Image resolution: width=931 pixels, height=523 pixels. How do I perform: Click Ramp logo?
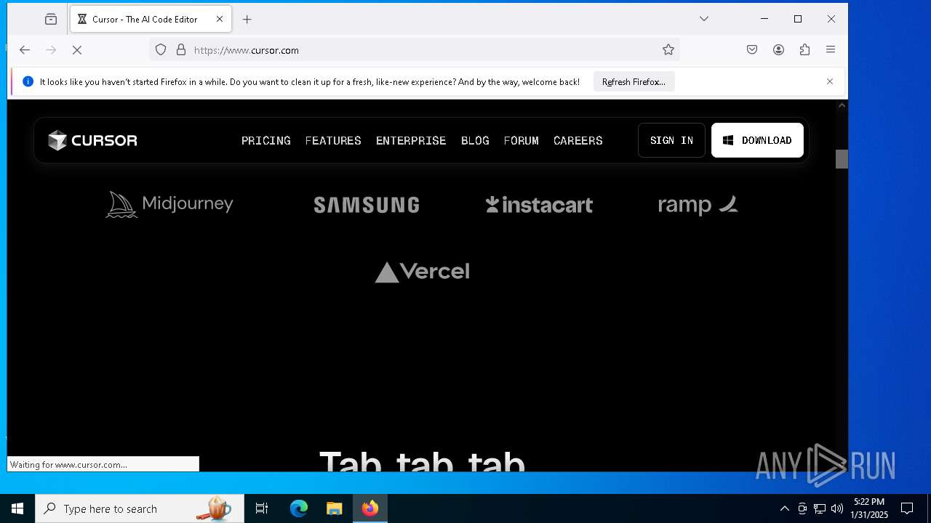pyautogui.click(x=698, y=206)
